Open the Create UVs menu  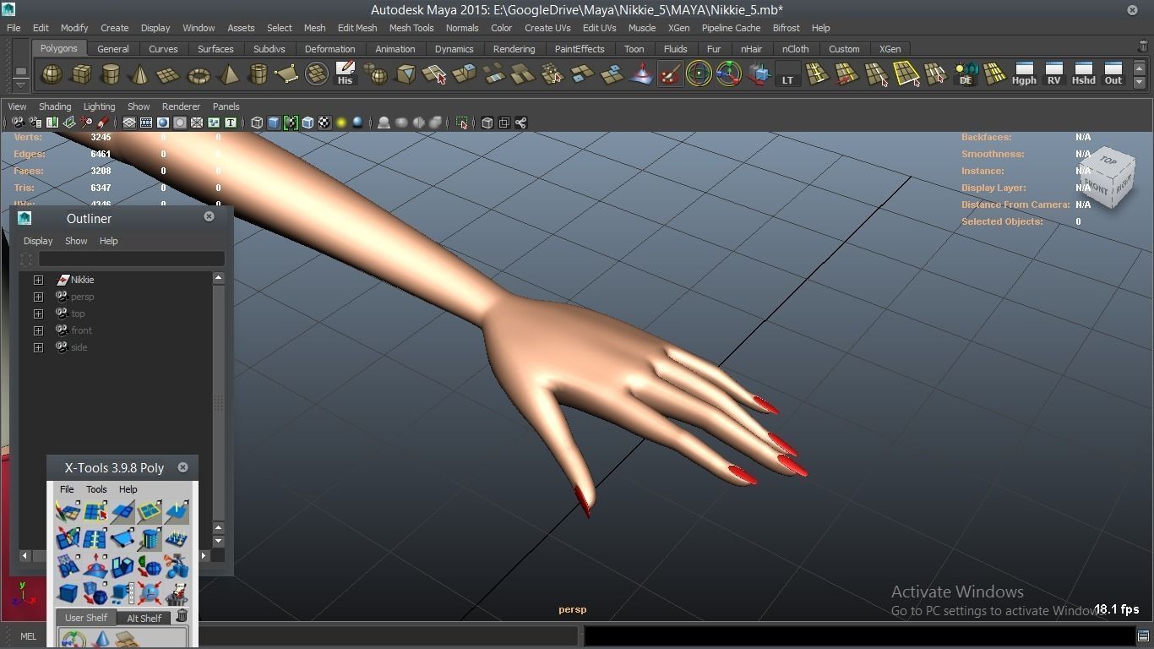click(547, 28)
